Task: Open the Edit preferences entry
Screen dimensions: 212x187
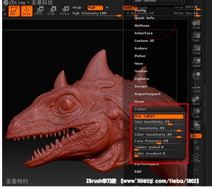Action: point(138,172)
